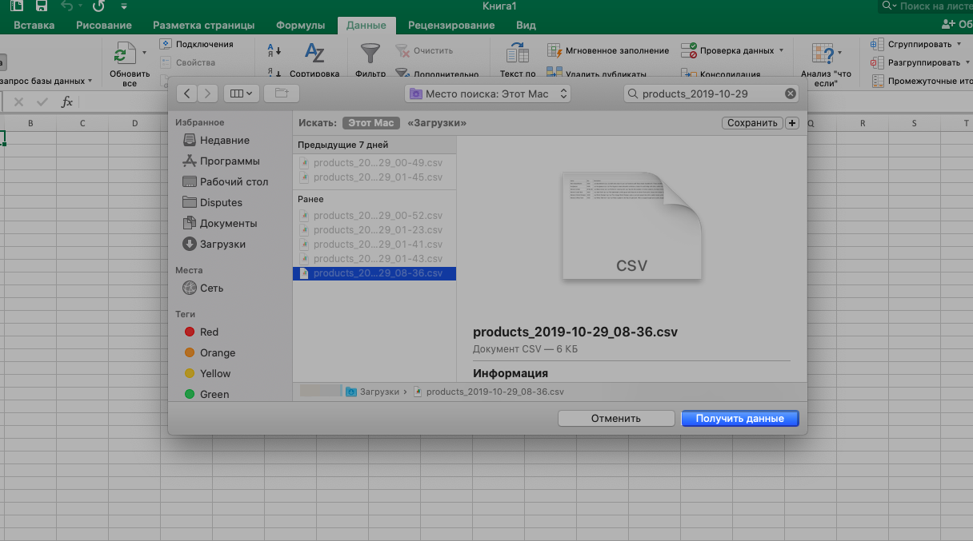
Task: Add a search criterion with the plus button
Action: coord(792,123)
